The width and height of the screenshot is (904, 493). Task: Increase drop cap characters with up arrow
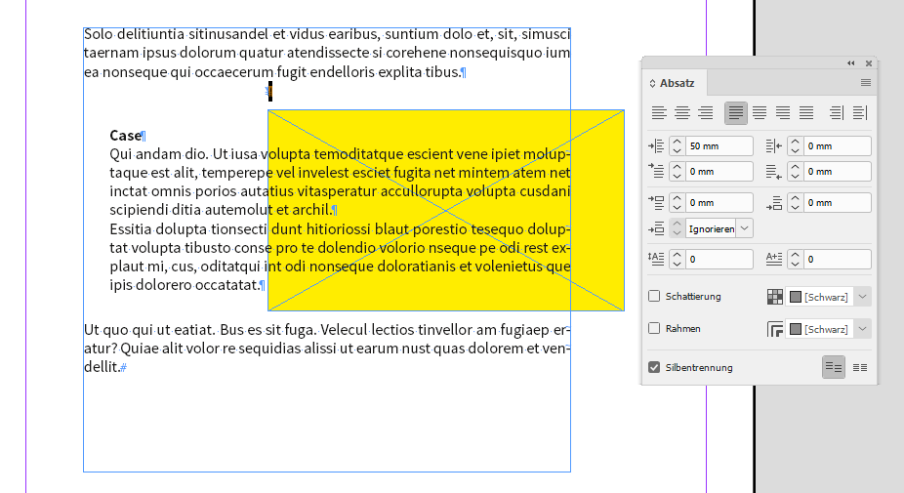[x=795, y=255]
